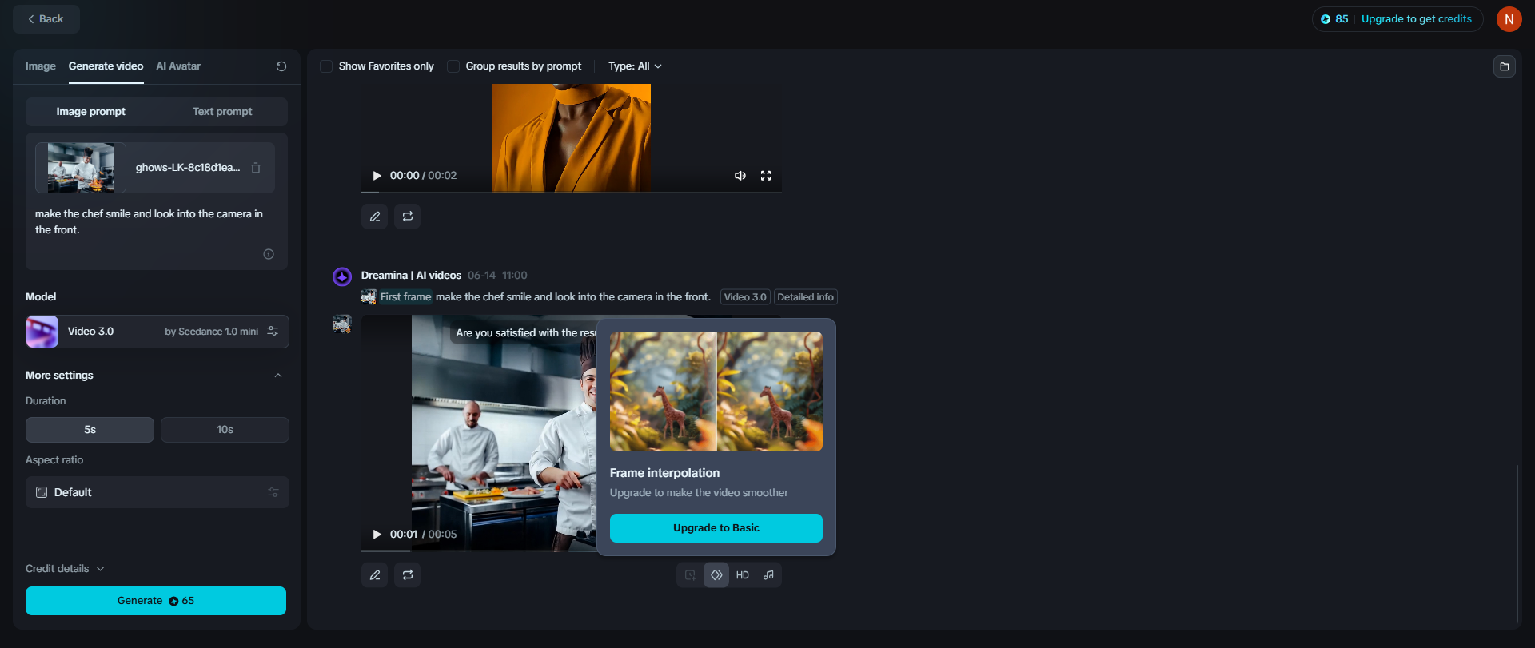Open model settings sliders icon beside Seedance
The width and height of the screenshot is (1535, 648).
273,332
